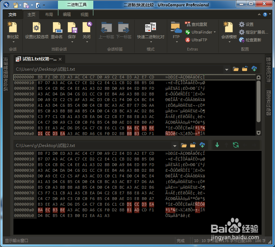Select Fast Binary Compare mode (快速二进制比对)
The width and height of the screenshot is (275, 247).
click(151, 27)
